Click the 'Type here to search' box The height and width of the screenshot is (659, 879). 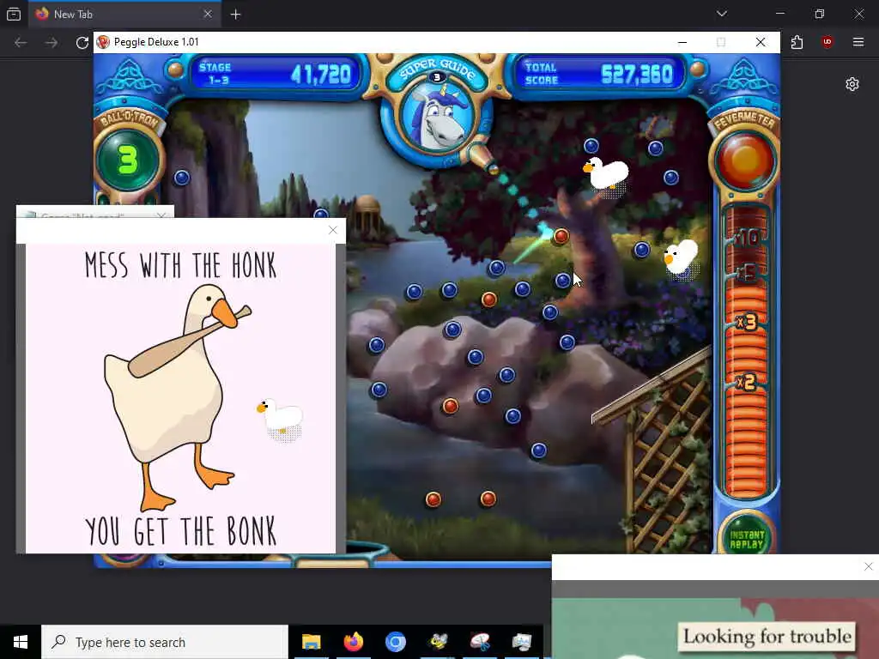coord(165,642)
